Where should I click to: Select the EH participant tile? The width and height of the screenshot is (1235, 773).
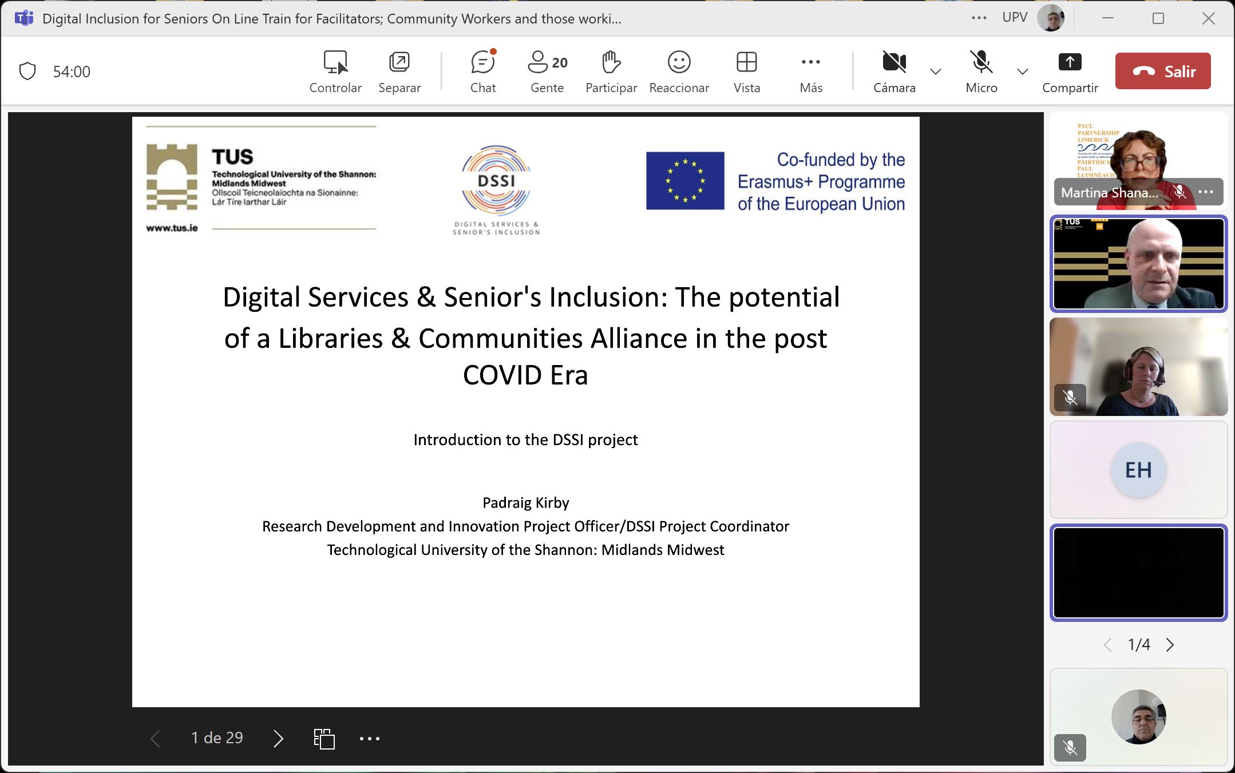(x=1138, y=470)
